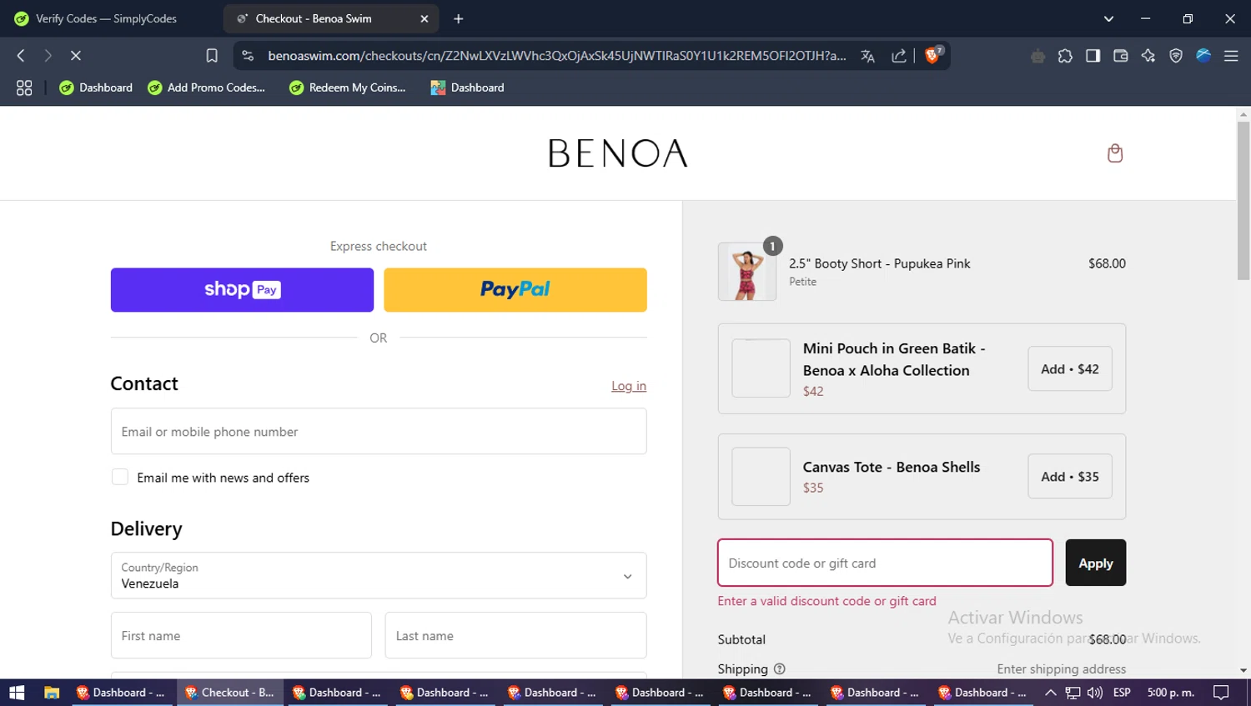Click the translate page icon
Screen dimensions: 1251x706
pyautogui.click(x=867, y=56)
